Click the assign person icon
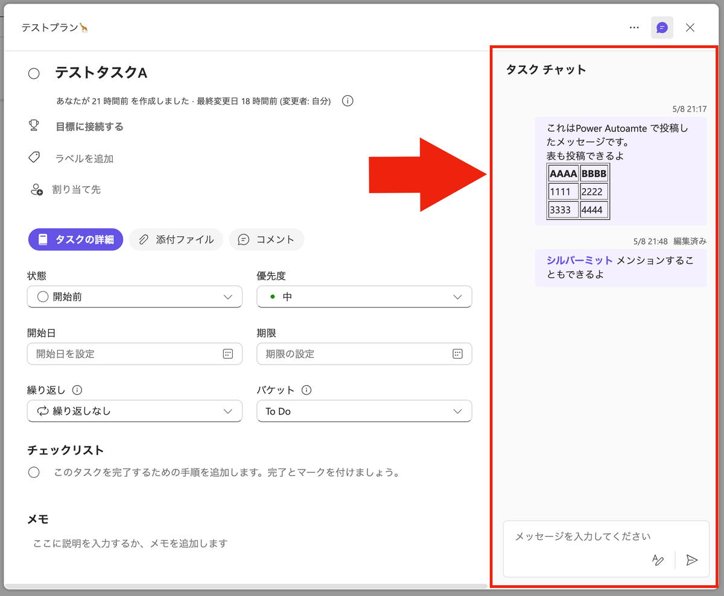Viewport: 724px width, 596px height. tap(36, 190)
